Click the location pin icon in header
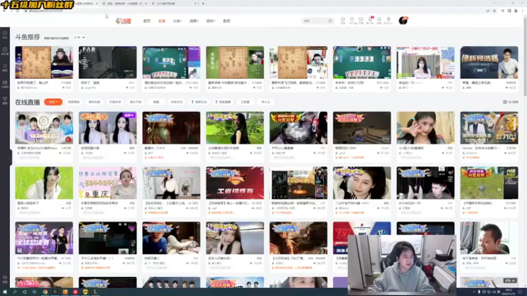Viewport: 527px width, 296px height. click(388, 20)
